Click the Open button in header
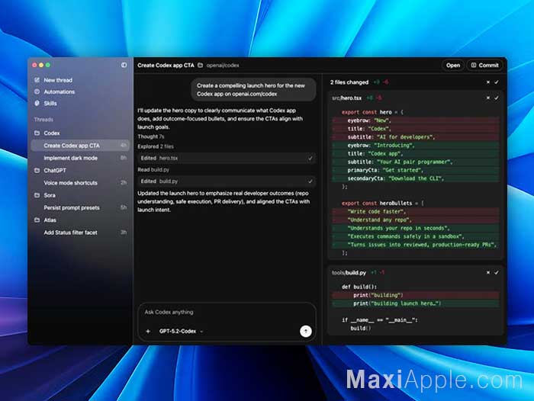534x401 pixels. coord(453,66)
